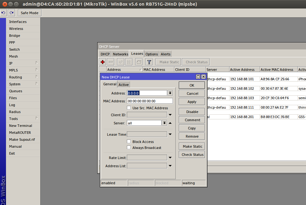Expand the Rate Limit field arrow
Viewport: 306px width, 205px height.
click(170, 157)
